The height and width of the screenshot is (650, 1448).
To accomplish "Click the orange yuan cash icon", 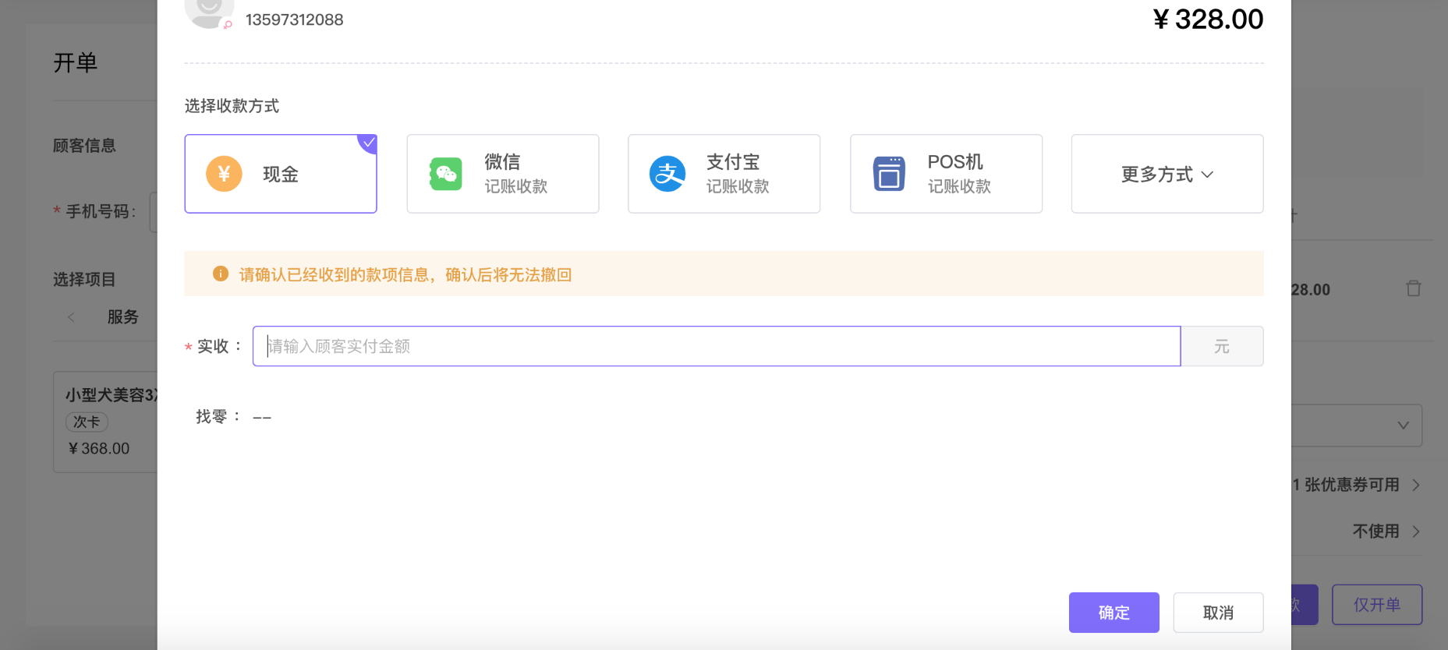I will [224, 174].
